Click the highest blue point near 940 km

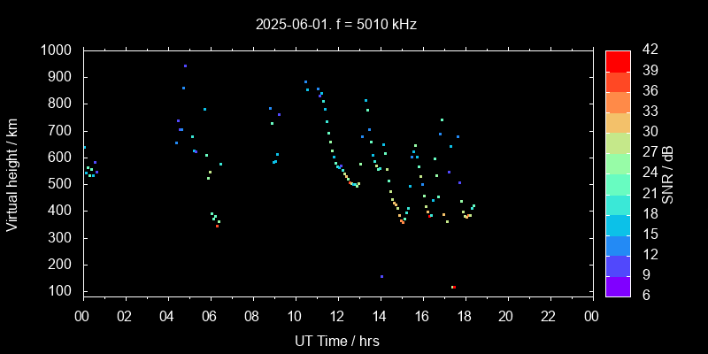tap(185, 66)
